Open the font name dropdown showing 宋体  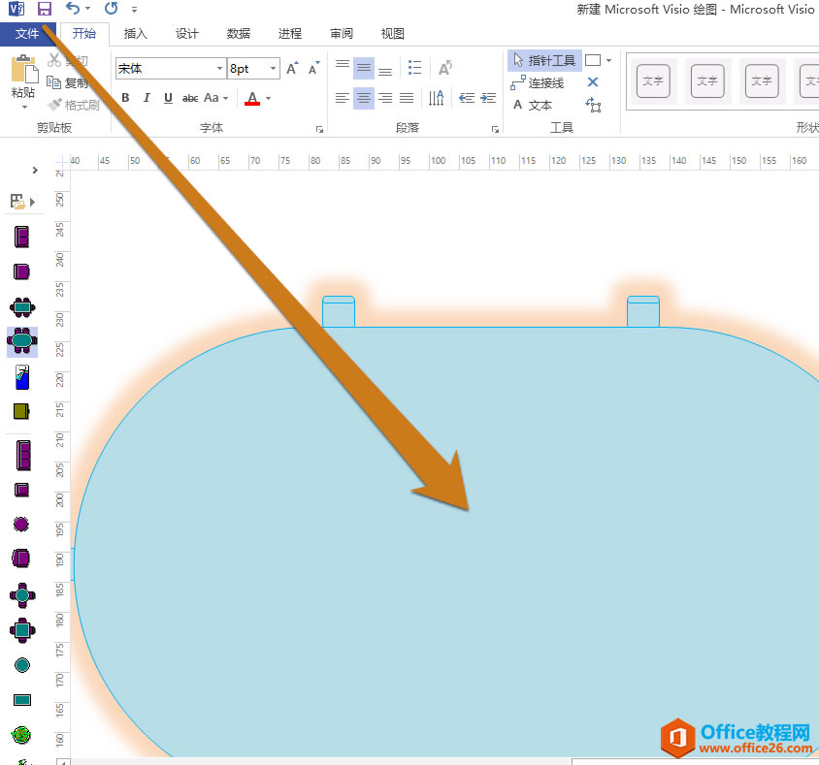point(219,68)
